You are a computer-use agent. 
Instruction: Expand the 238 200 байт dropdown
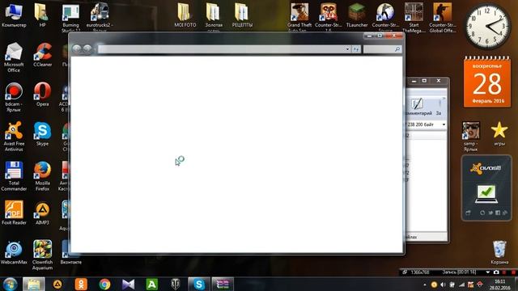[x=444, y=124]
